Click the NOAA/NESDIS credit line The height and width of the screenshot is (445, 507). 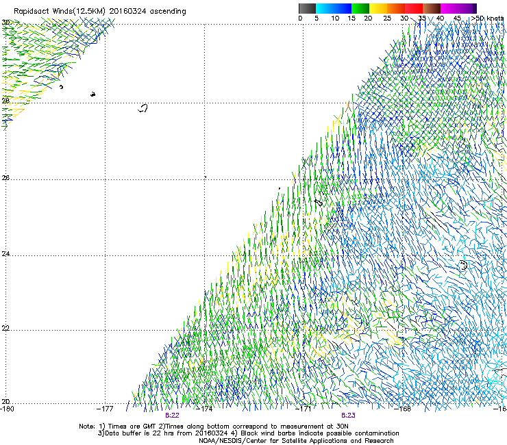tap(296, 441)
